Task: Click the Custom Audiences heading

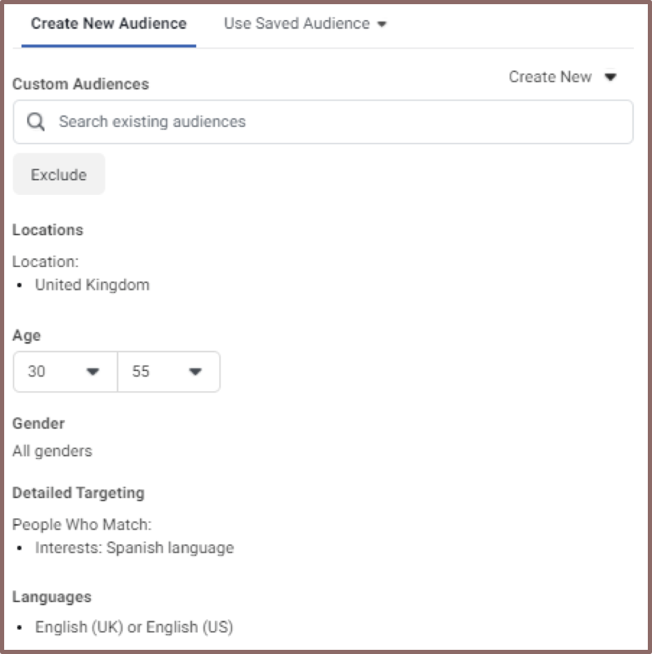Action: click(x=80, y=84)
